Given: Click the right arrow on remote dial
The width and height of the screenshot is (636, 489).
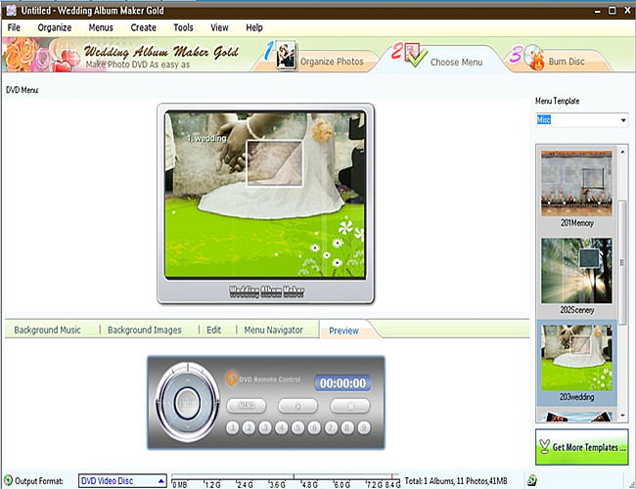Looking at the screenshot, I should tap(206, 404).
